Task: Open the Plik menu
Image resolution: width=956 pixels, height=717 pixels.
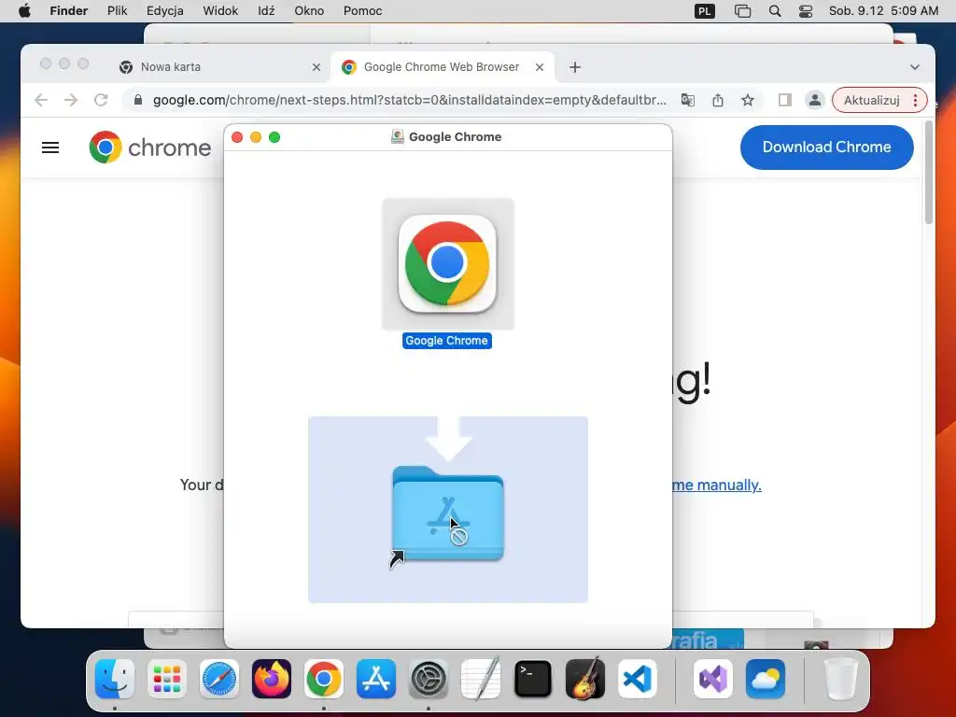Action: (117, 11)
